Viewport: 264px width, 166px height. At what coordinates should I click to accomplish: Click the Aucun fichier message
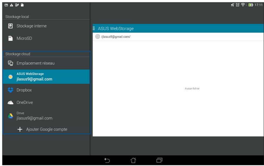(x=192, y=88)
